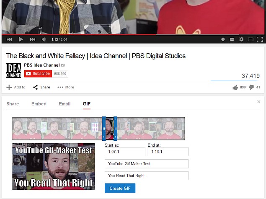Switch to theater mode
The height and width of the screenshot is (199, 266).
pos(251,39)
